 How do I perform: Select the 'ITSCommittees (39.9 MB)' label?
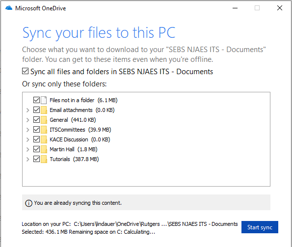[80, 130]
